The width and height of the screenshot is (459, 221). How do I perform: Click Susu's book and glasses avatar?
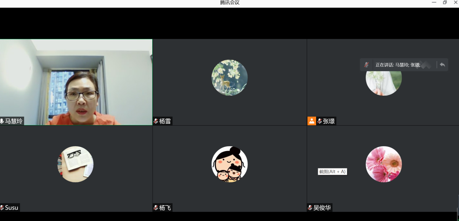75,164
